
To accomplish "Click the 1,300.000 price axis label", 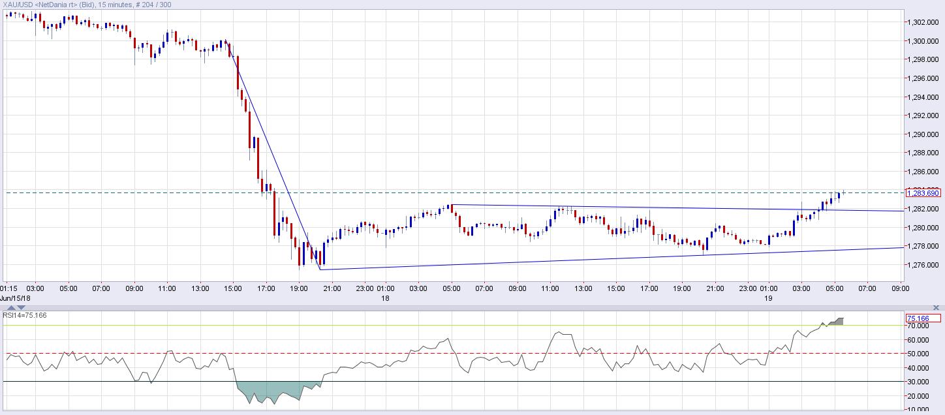I will coord(922,41).
